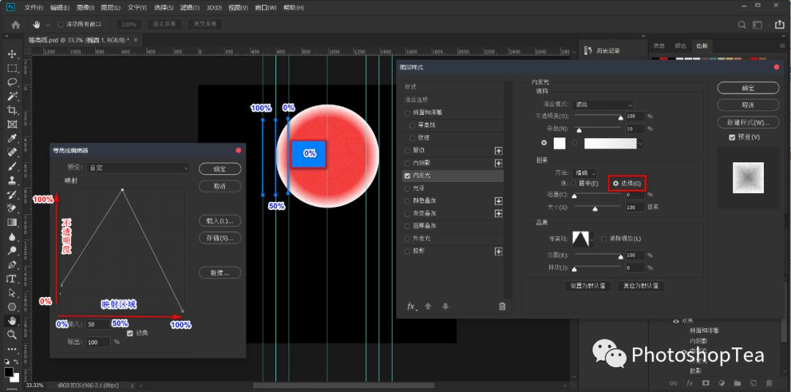Viewport: 791px width, 392px height.
Task: Enable the 描边 effect checkbox
Action: point(408,150)
